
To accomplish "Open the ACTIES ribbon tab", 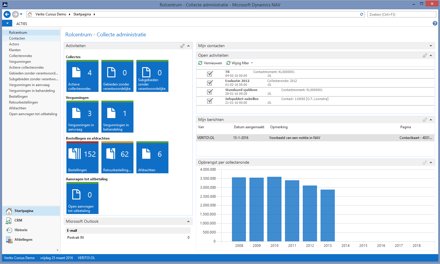I will pos(22,24).
